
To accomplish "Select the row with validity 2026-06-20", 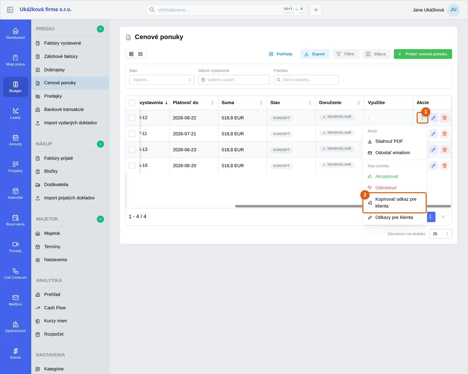I will click(132, 166).
